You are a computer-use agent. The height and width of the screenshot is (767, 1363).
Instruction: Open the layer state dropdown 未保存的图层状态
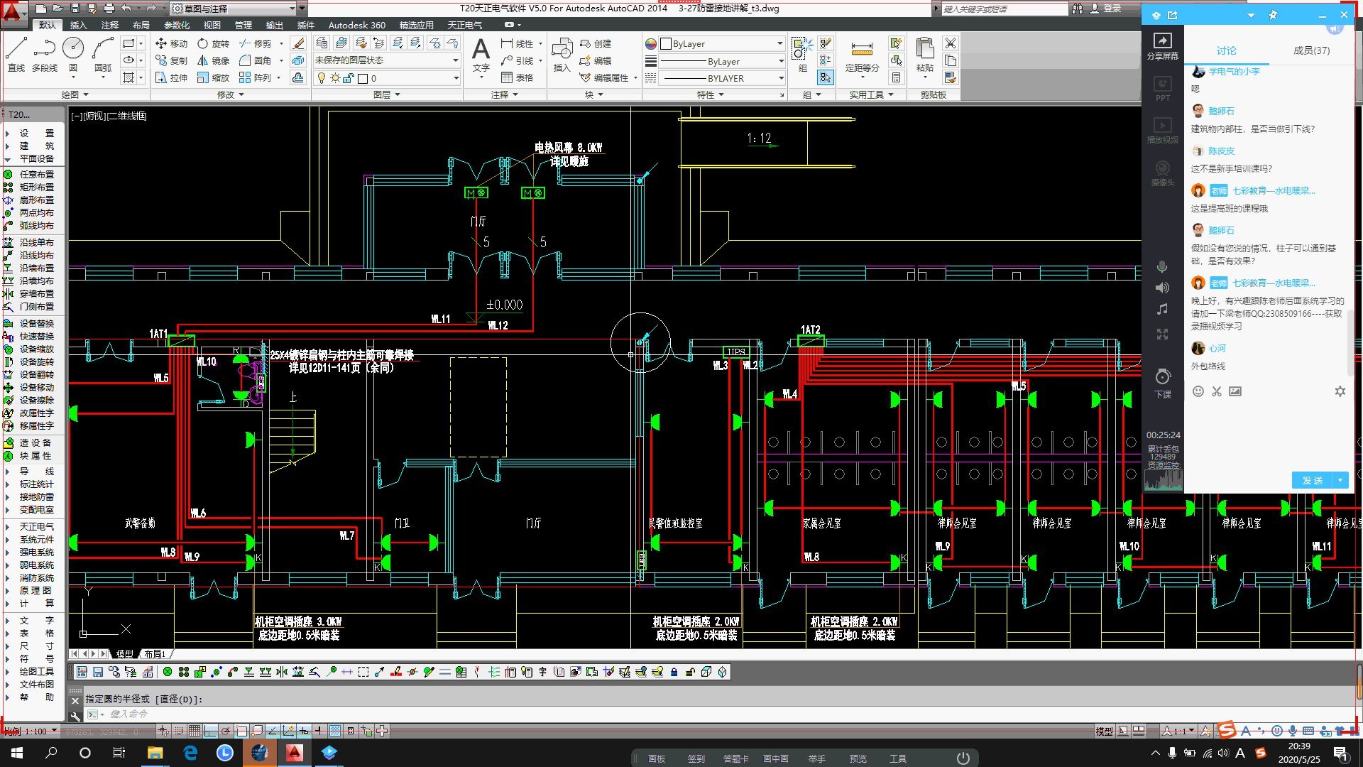tap(387, 60)
